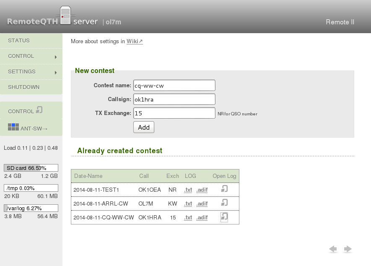Focus the Contest name input field
371x266 pixels.
174,86
